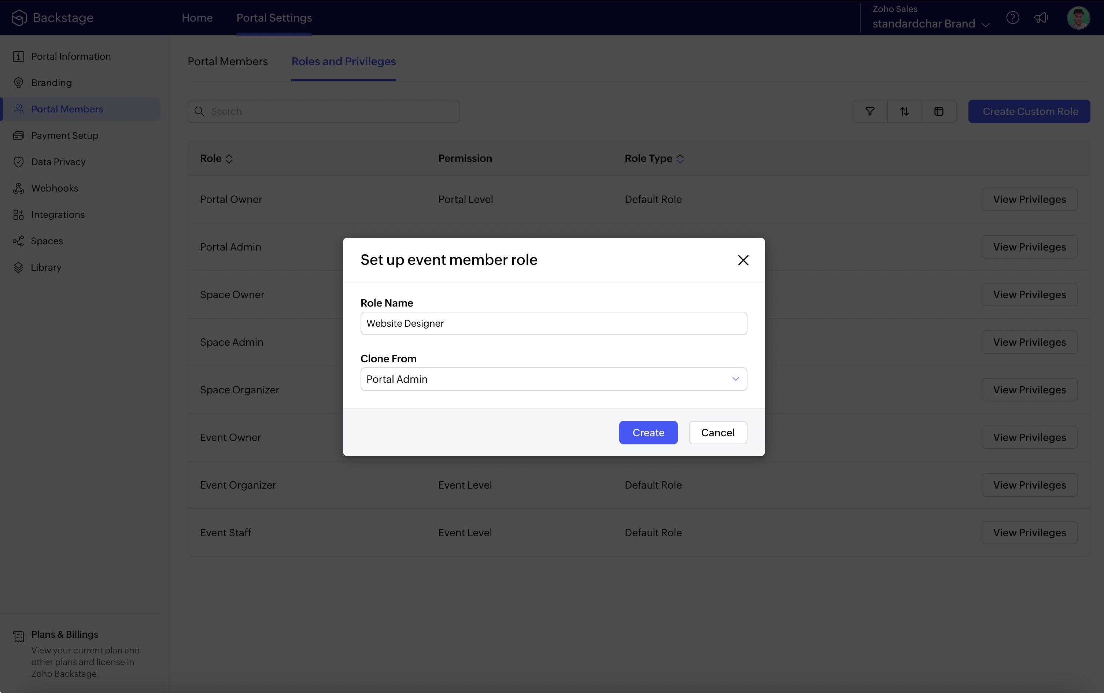Click the Plans & Billings receipt icon
Screen dimensions: 1104x693
19,636
